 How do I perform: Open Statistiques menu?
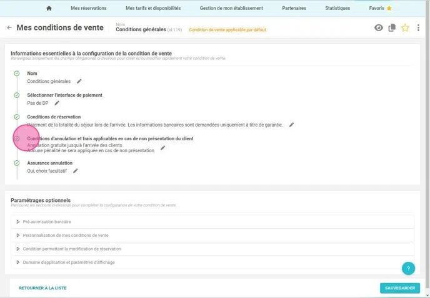[x=337, y=8]
